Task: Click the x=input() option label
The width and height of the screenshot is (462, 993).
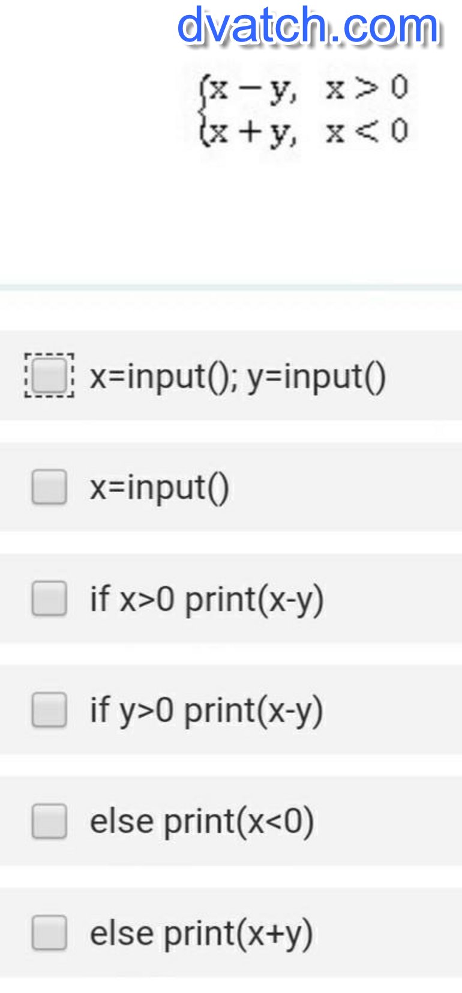Action: pyautogui.click(x=160, y=487)
